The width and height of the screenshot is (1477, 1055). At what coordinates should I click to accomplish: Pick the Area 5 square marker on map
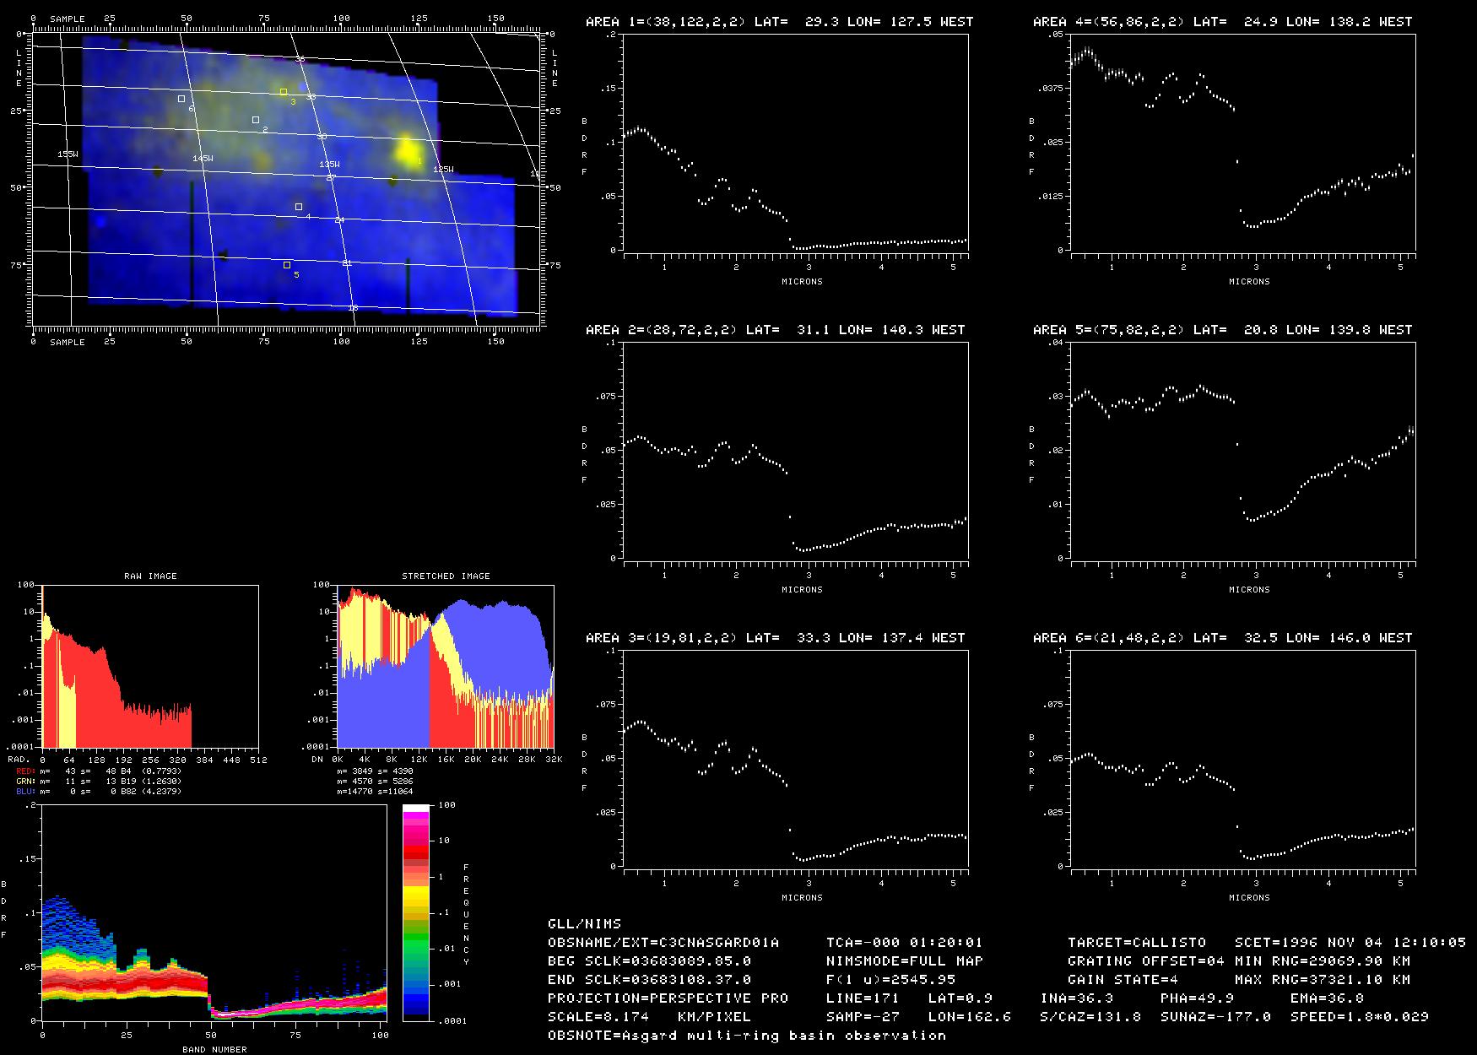tap(287, 265)
